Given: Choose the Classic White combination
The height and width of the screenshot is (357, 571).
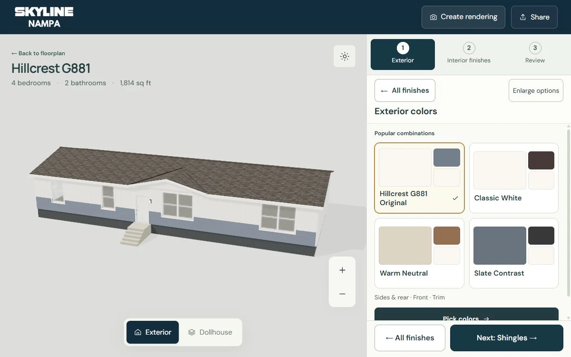Looking at the screenshot, I should 514,178.
